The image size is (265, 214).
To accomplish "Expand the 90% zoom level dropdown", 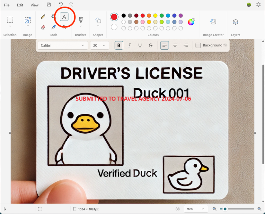I will click(195, 209).
